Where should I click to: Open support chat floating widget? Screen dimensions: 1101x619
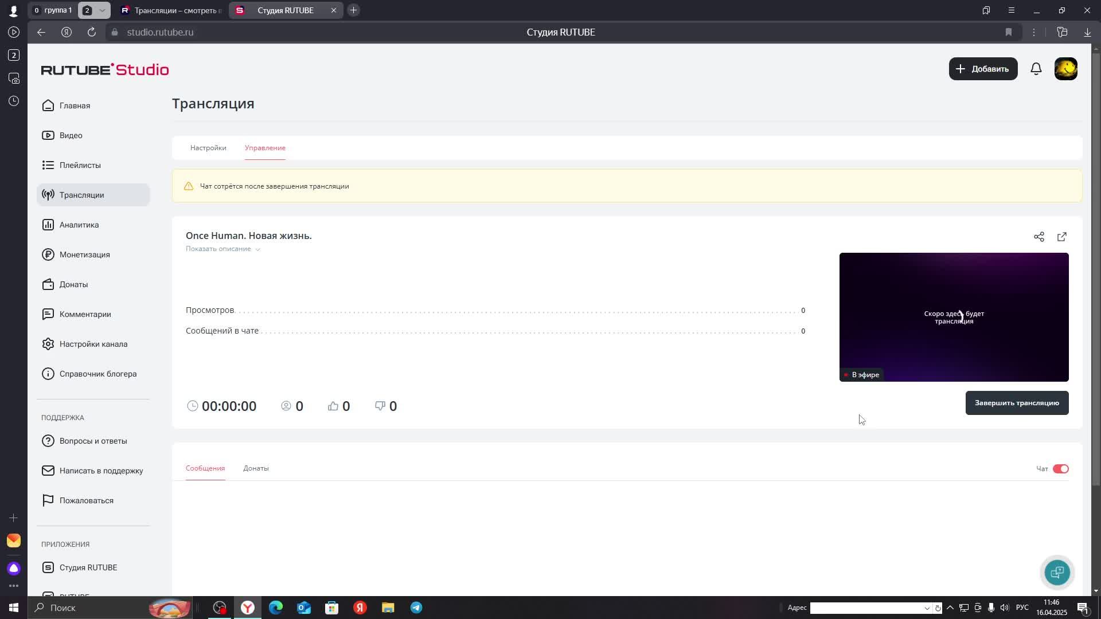tap(1057, 572)
